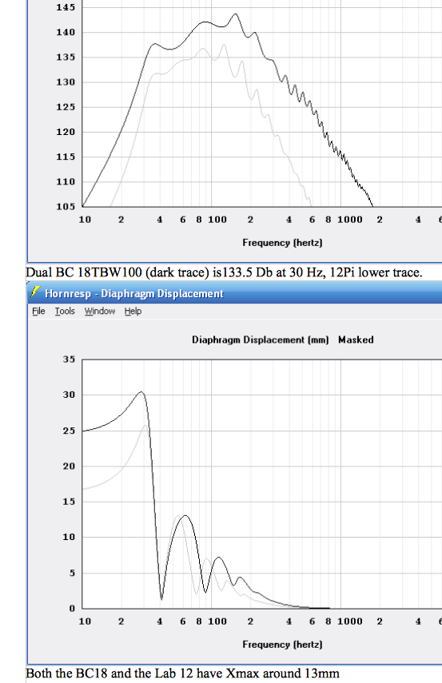Click the caption 'Dual BC 18TBW100 (dark trace)'

[117, 272]
